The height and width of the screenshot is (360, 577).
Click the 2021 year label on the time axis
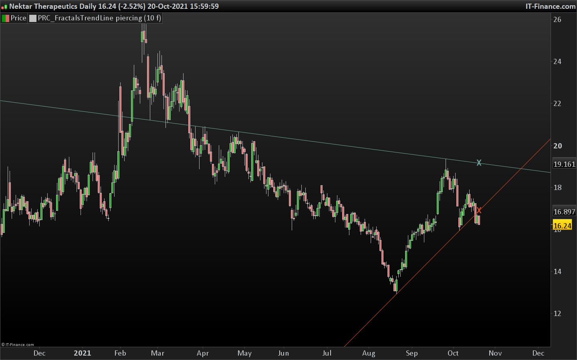point(83,353)
